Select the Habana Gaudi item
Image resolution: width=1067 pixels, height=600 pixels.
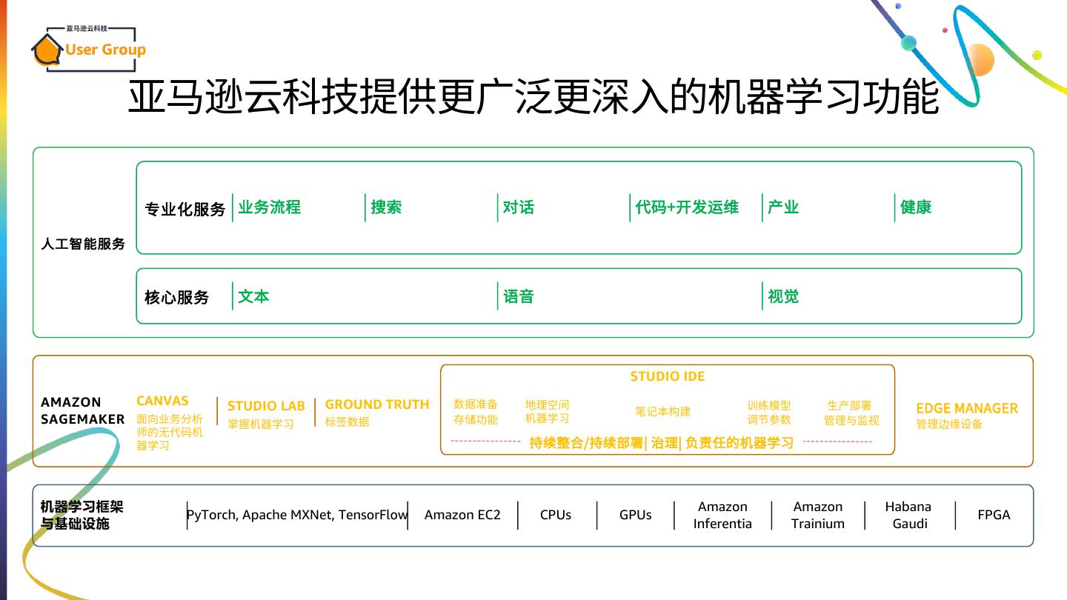[x=908, y=515]
